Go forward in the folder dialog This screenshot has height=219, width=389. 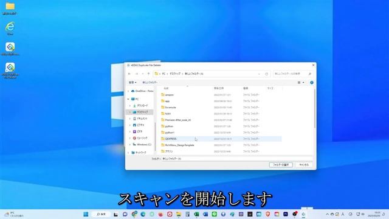[x=136, y=74]
